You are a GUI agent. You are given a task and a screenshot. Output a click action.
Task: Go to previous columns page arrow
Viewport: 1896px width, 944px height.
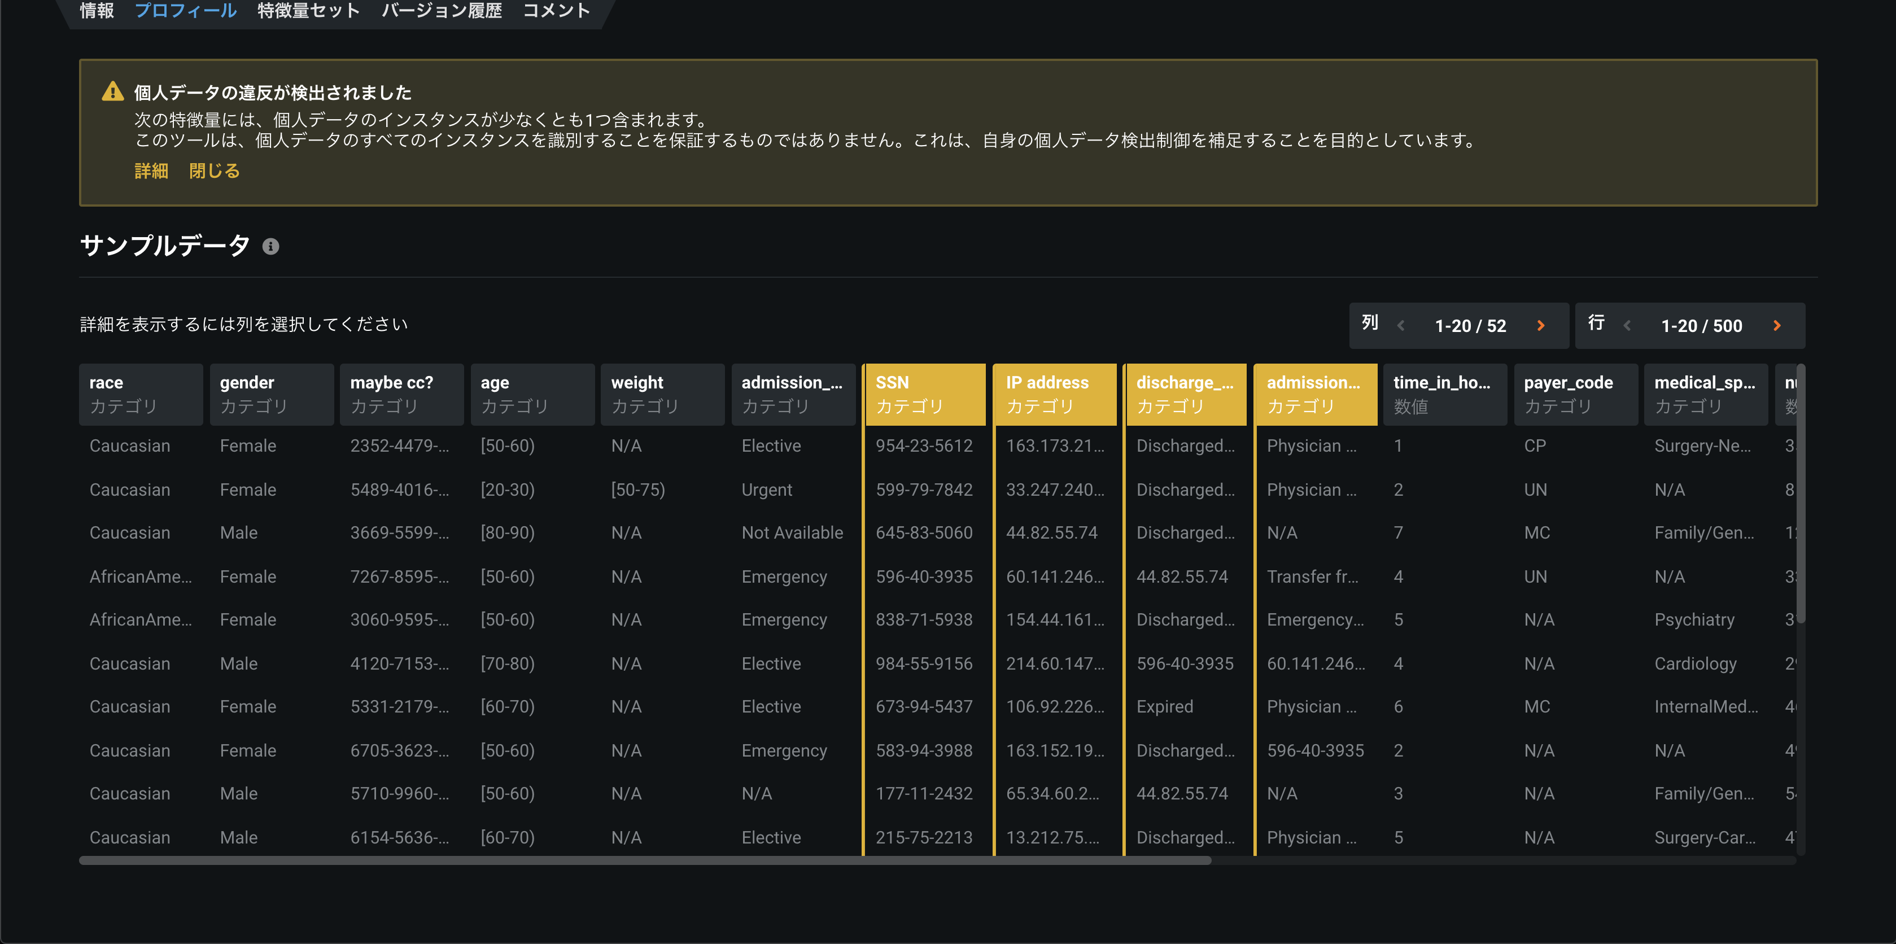pyautogui.click(x=1401, y=325)
